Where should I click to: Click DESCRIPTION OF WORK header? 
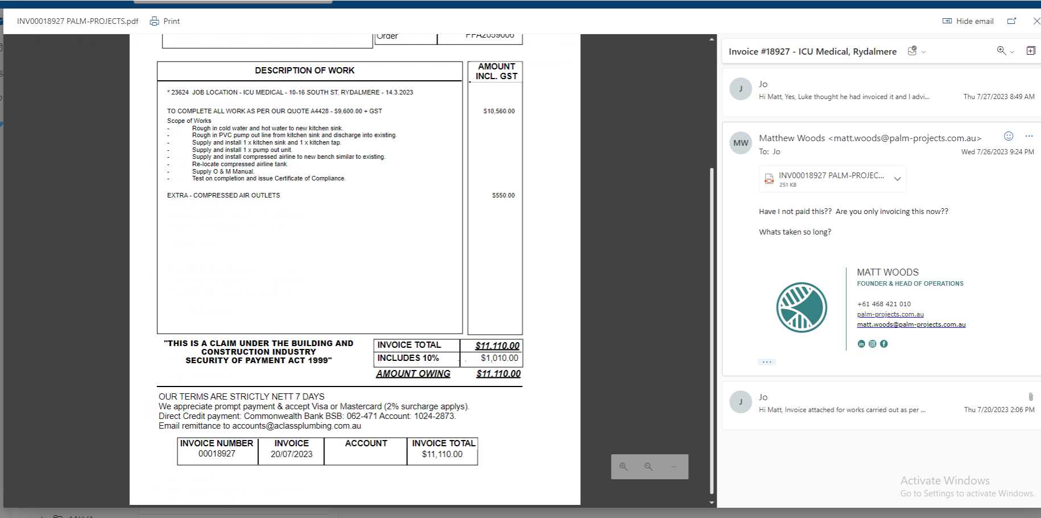pos(304,71)
